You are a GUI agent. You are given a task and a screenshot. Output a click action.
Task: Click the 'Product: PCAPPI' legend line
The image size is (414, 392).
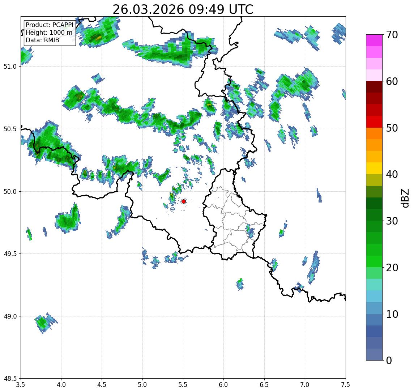click(50, 25)
